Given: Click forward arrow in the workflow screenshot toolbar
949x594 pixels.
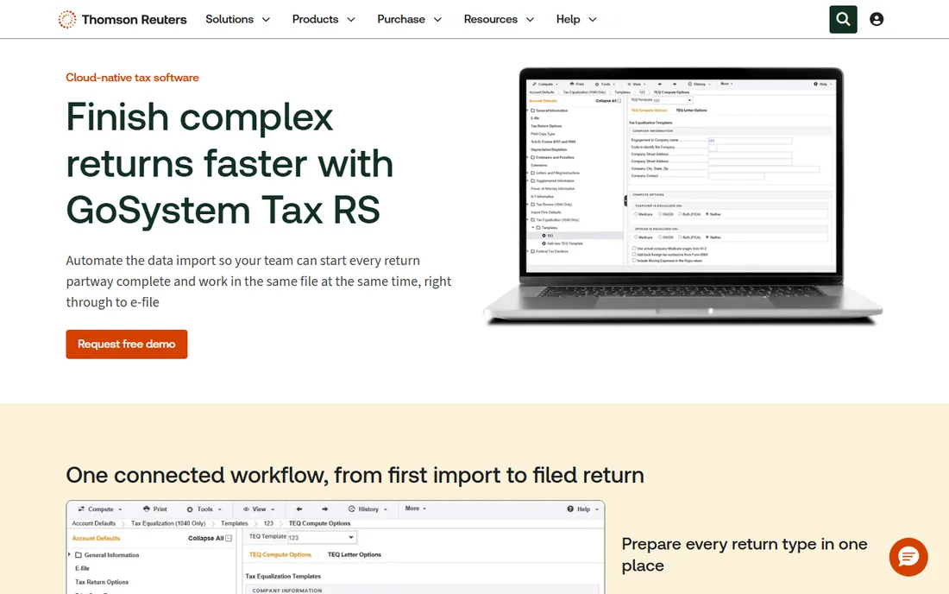Looking at the screenshot, I should click(x=325, y=509).
